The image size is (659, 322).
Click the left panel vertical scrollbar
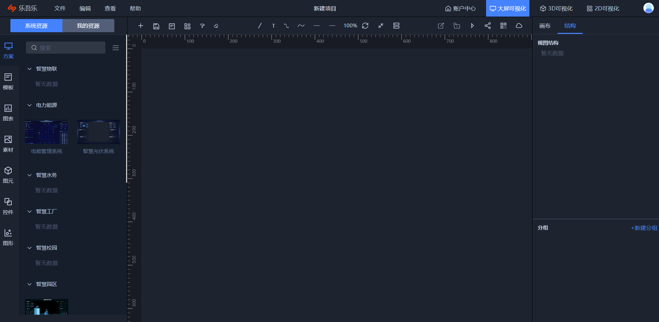tap(127, 109)
